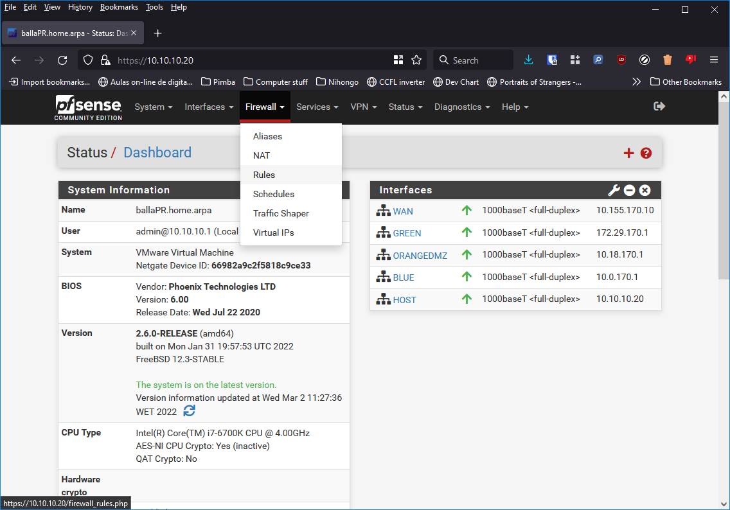Refresh the version information update check

[189, 411]
